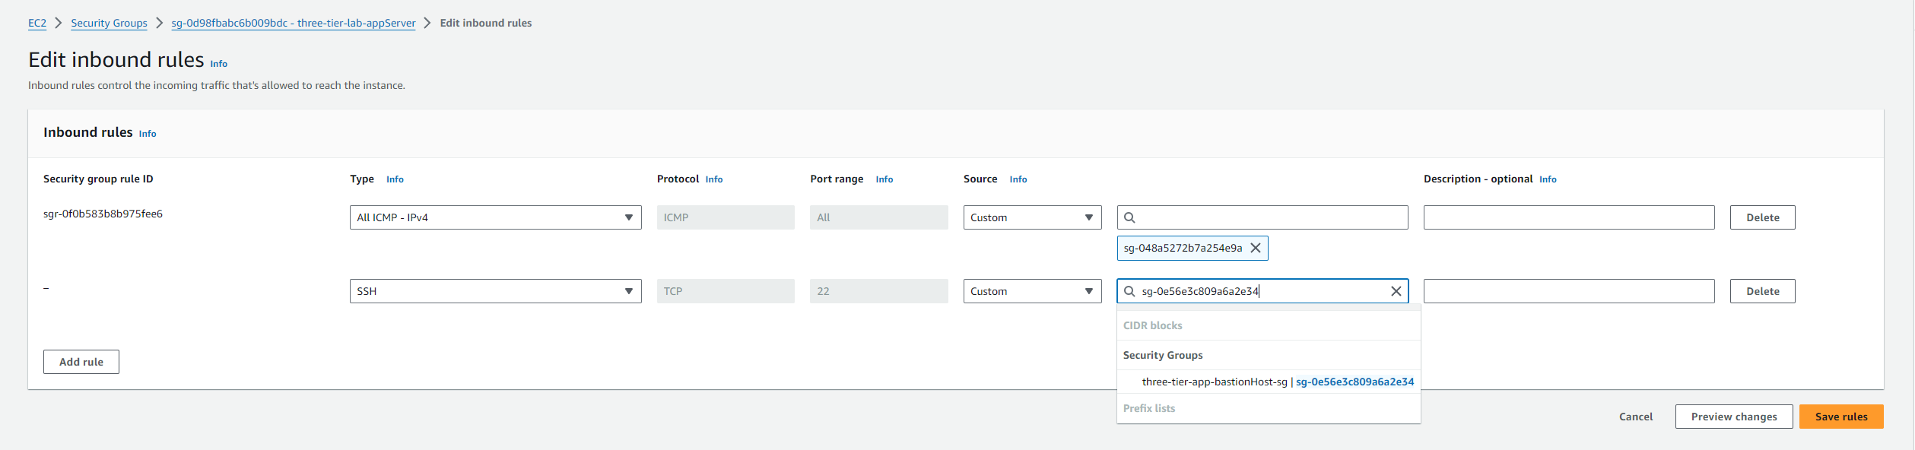Open the SSH type dropdown
The image size is (1915, 450).
tap(495, 291)
